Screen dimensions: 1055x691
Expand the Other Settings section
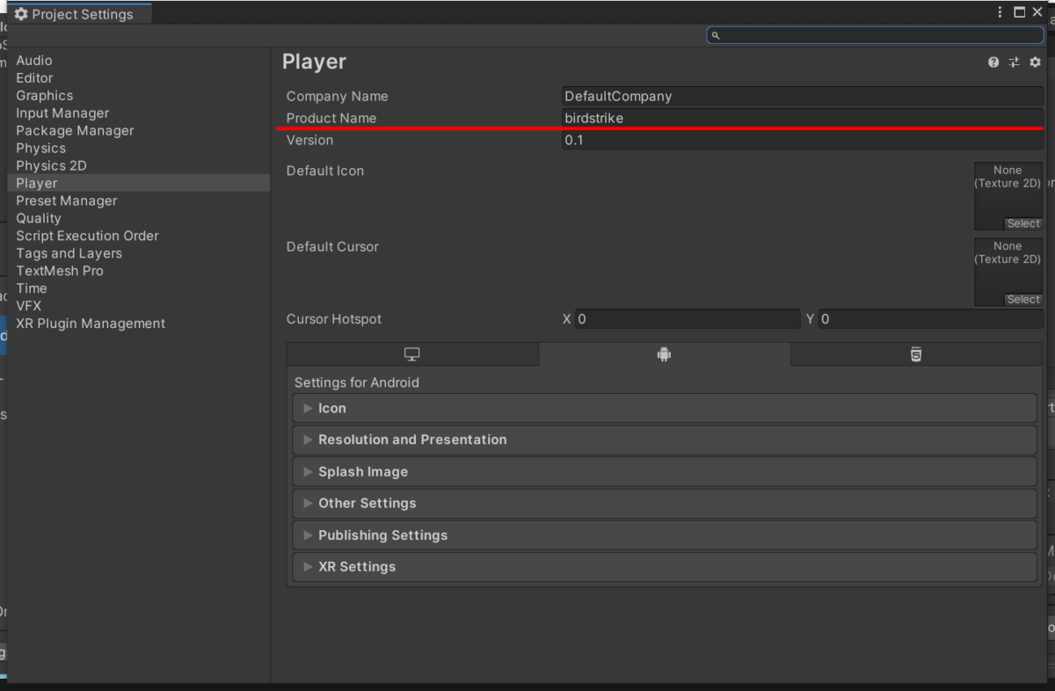click(x=665, y=504)
